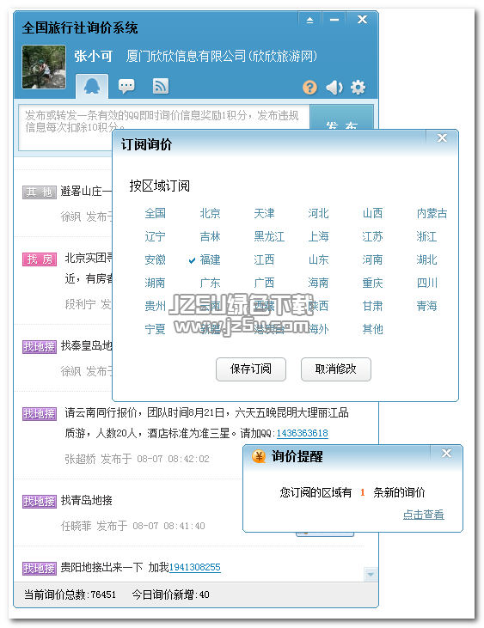Open QQ number link 1436363618

303,433
